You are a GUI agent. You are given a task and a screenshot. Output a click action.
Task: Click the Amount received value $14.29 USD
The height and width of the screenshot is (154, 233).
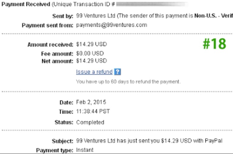coord(91,44)
